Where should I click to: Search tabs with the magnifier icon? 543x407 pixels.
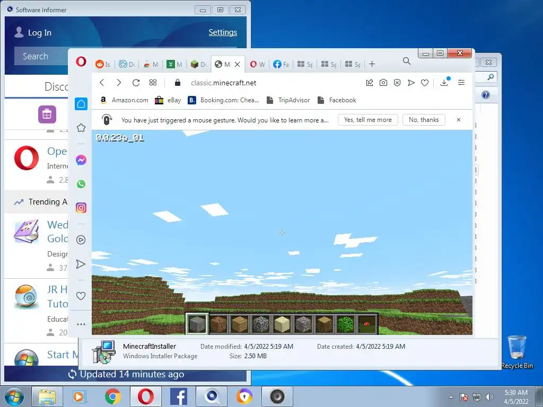pyautogui.click(x=407, y=61)
